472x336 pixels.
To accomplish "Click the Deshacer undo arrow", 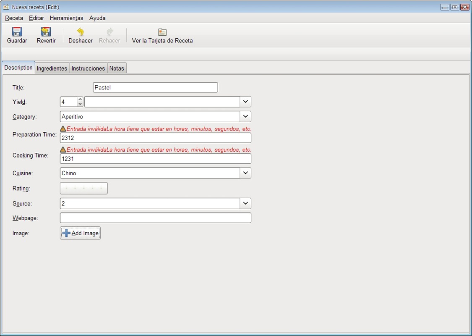I will click(81, 31).
